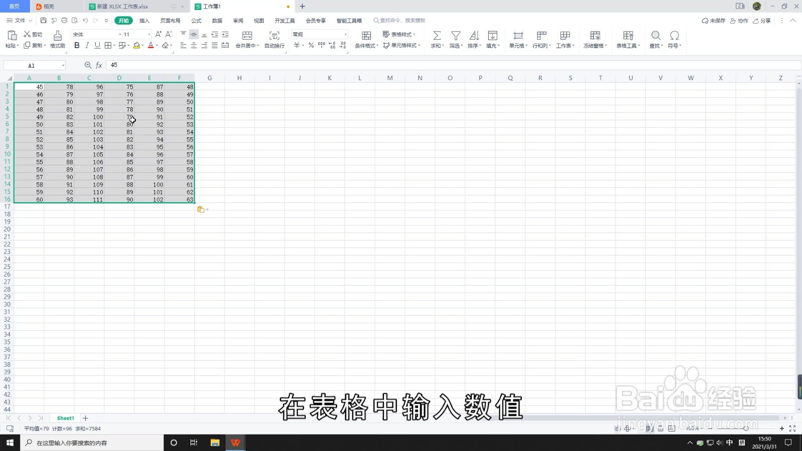
Task: Click inside the Name Box showing A1
Action: [30, 65]
